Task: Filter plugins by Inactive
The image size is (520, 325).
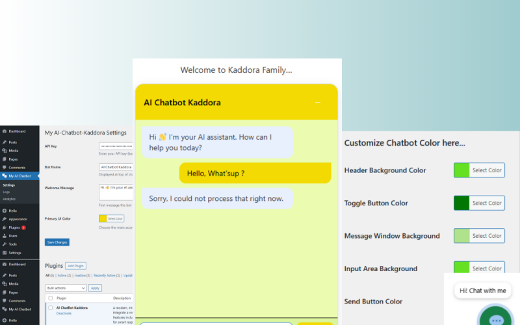Action: coord(80,276)
